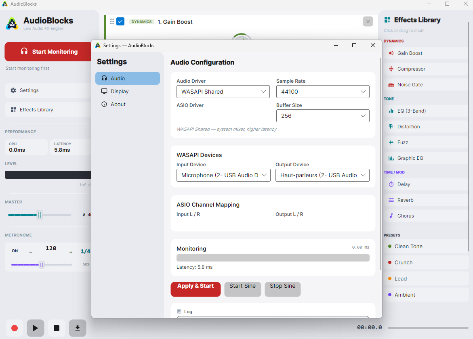Remove the Gain Boost block with its X
Screen dimensions: 473x339
coord(368,21)
